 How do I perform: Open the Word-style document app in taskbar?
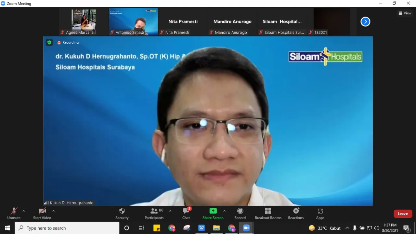point(201,228)
